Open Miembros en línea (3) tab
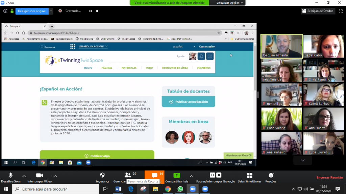The width and height of the screenshot is (346, 194). 239,155
